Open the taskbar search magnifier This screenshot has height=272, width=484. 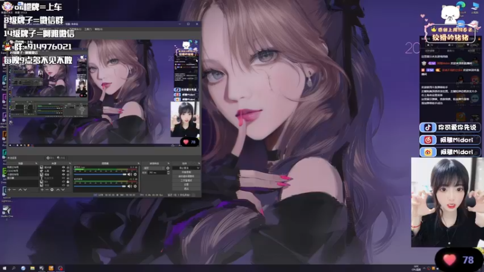coord(13,268)
